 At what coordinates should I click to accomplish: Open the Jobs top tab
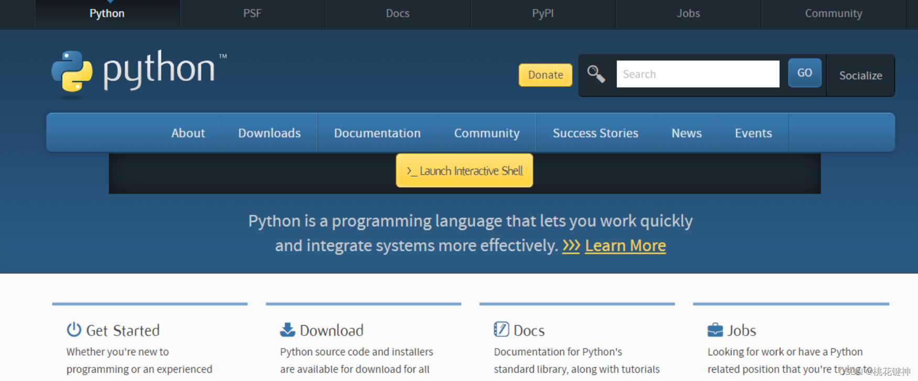point(688,14)
